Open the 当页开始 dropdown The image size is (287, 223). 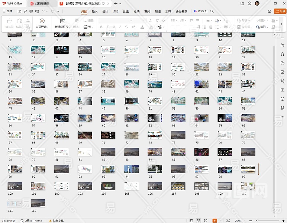point(42,27)
